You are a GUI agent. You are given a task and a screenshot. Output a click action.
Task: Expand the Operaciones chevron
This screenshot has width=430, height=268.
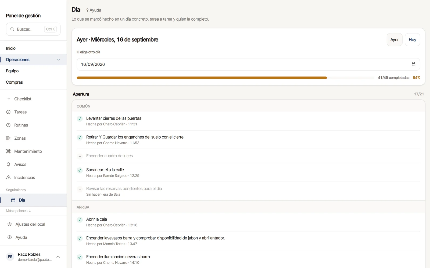pyautogui.click(x=59, y=59)
